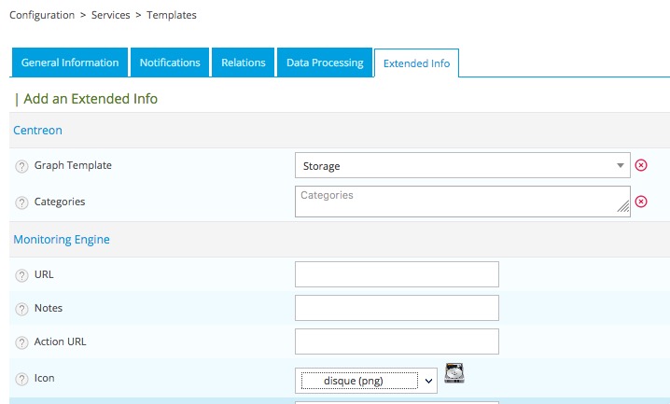Select the Data Processing tab

(325, 63)
